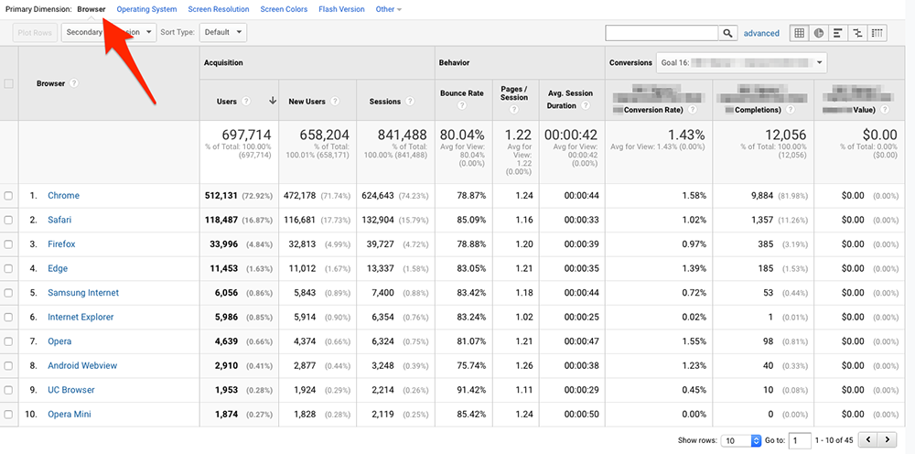Click the Sessions column header
This screenshot has width=915, height=454.
tap(384, 102)
